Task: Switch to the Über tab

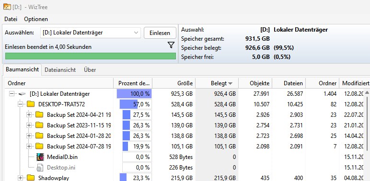Action: (90, 70)
